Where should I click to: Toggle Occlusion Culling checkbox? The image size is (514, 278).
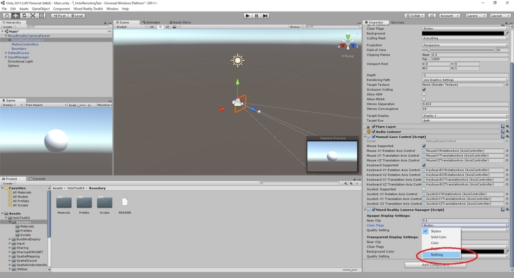424,90
